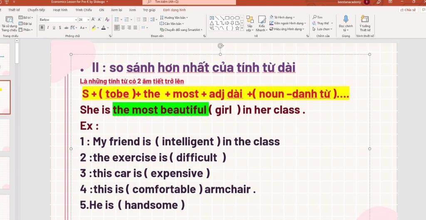Screen dimensions: 426x220
Task: Select the current slide thumbnail with red border
Action: [x=5, y=97]
